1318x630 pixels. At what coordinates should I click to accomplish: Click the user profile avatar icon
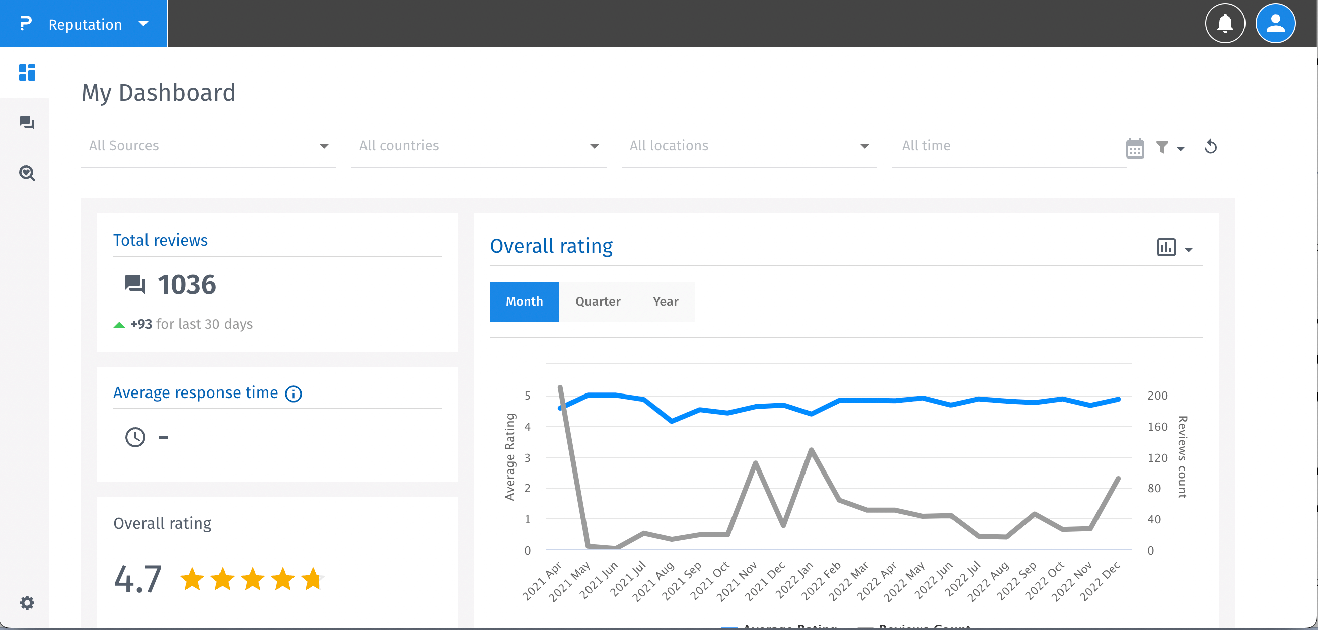pos(1275,24)
